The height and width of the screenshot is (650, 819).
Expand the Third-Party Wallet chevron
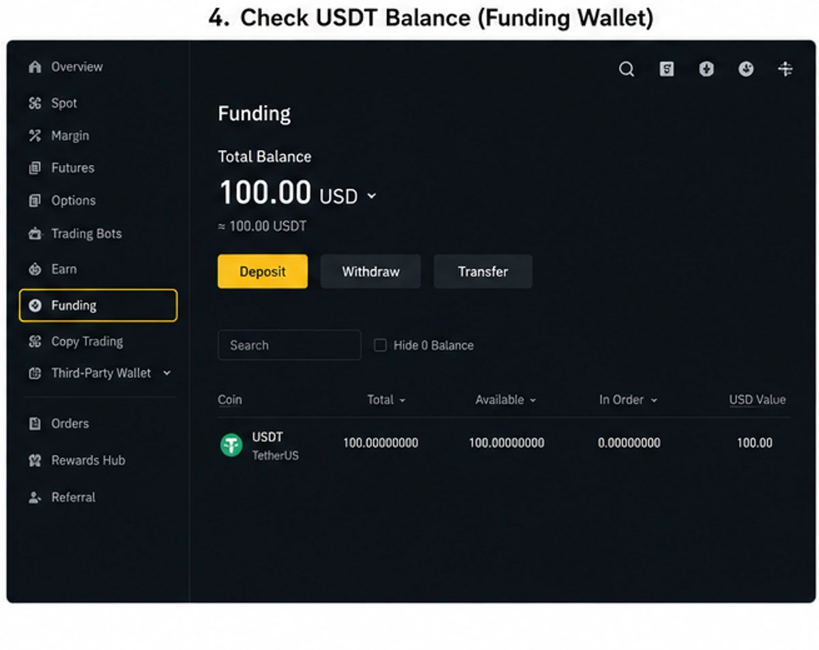coord(167,373)
